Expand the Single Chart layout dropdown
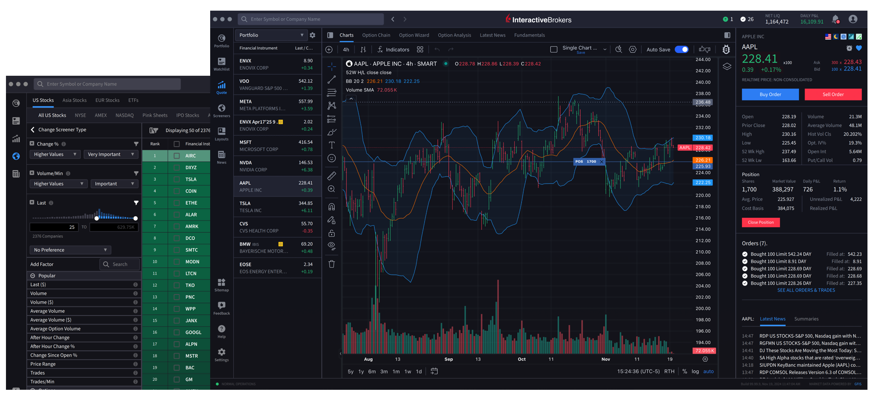 (x=605, y=50)
